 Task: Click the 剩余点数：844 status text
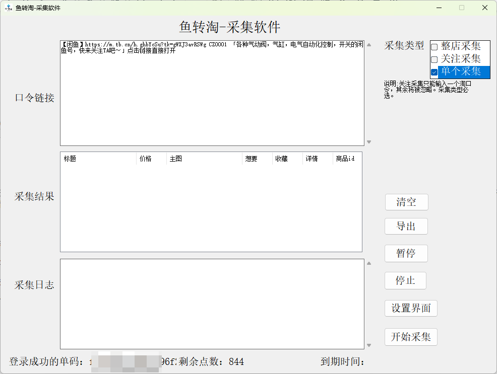211,361
